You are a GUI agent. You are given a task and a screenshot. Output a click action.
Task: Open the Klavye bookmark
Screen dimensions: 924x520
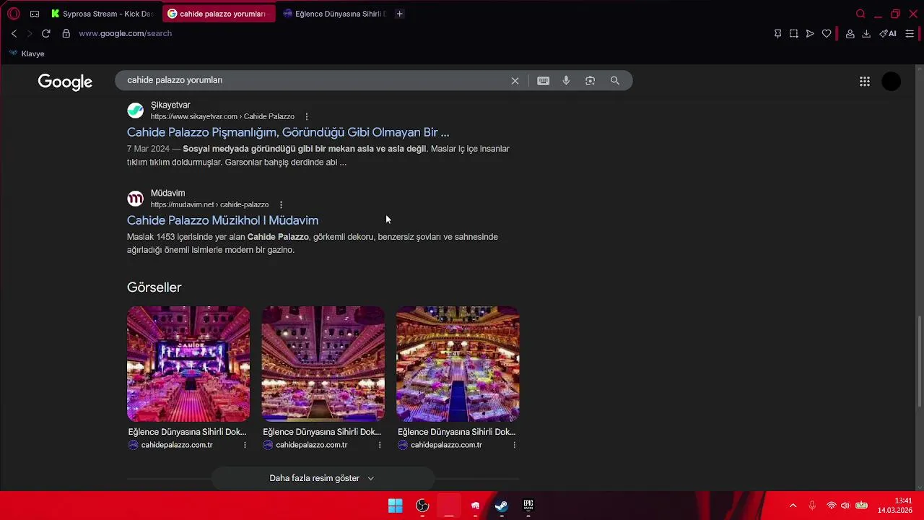click(26, 53)
